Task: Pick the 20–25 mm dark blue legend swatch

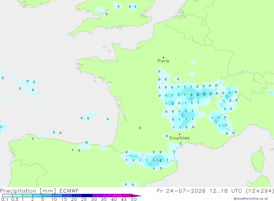Action: click(77, 196)
